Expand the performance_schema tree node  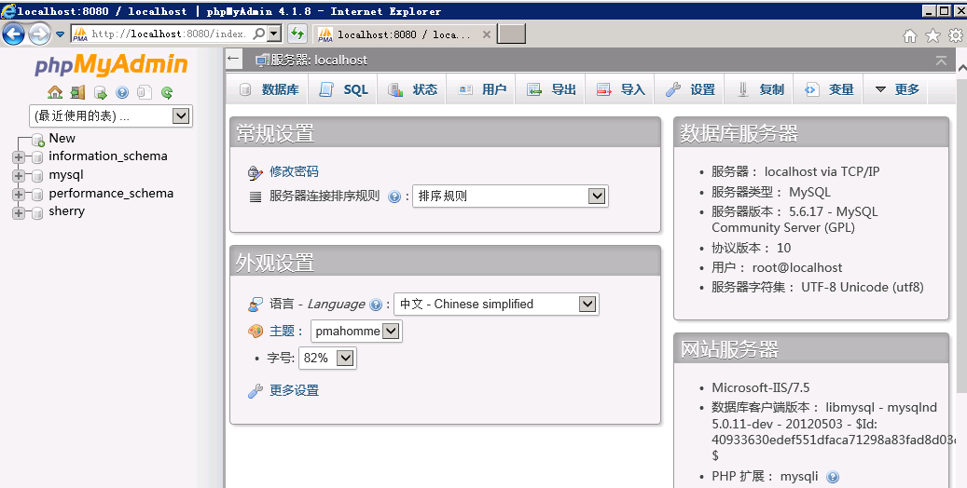[19, 194]
